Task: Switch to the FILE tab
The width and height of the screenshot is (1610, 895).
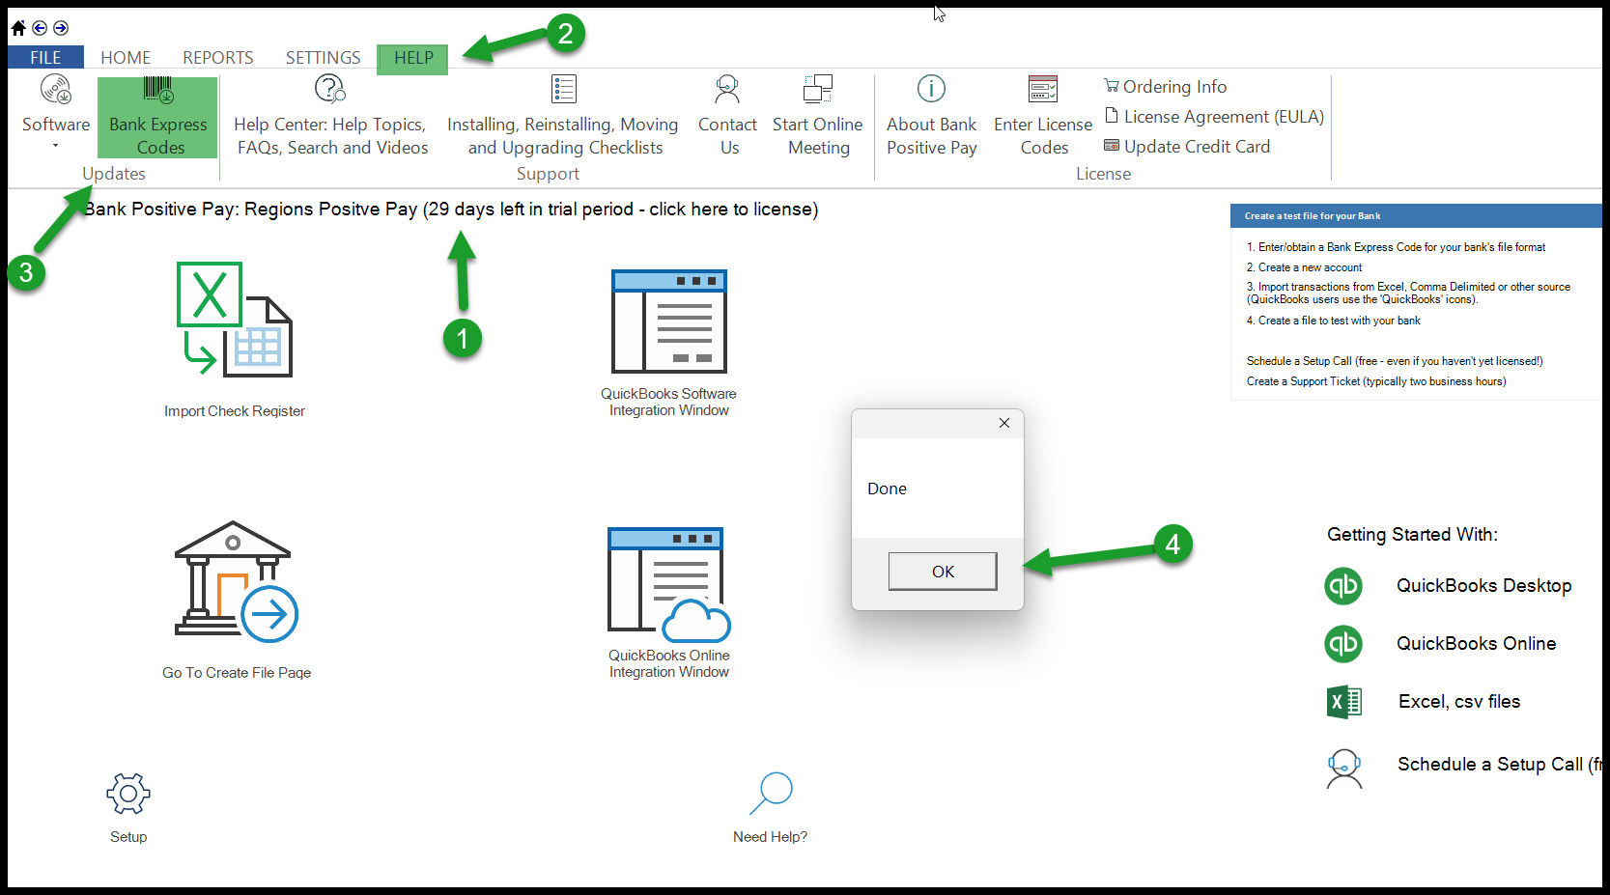Action: tap(45, 58)
